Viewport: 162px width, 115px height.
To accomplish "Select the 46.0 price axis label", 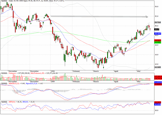I will click(157, 45).
